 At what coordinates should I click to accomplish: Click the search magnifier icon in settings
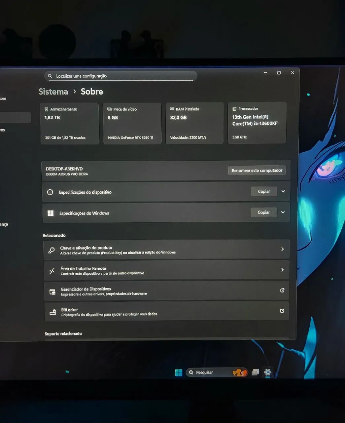click(50, 76)
